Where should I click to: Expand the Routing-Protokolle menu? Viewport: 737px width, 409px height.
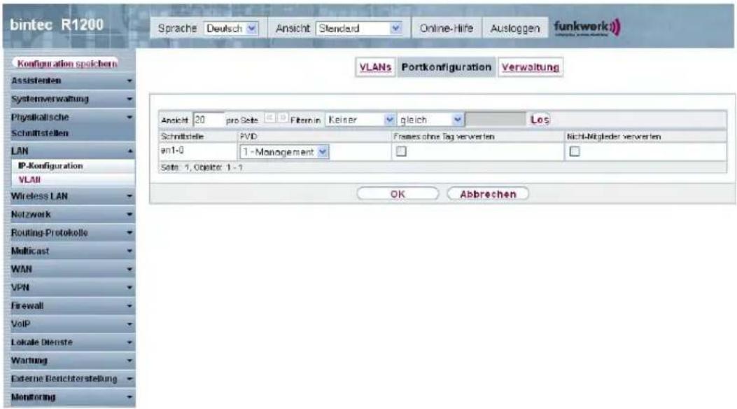click(x=69, y=233)
